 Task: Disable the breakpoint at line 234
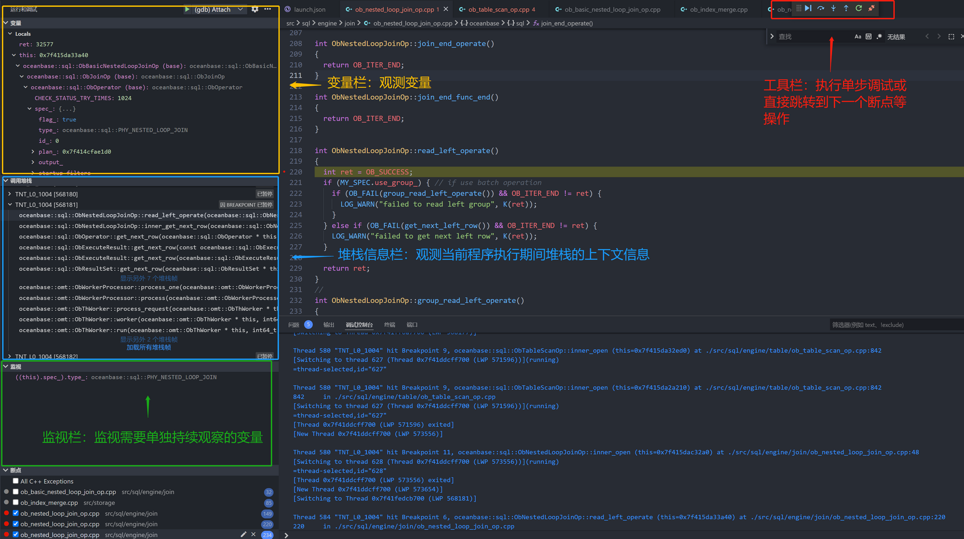click(16, 534)
